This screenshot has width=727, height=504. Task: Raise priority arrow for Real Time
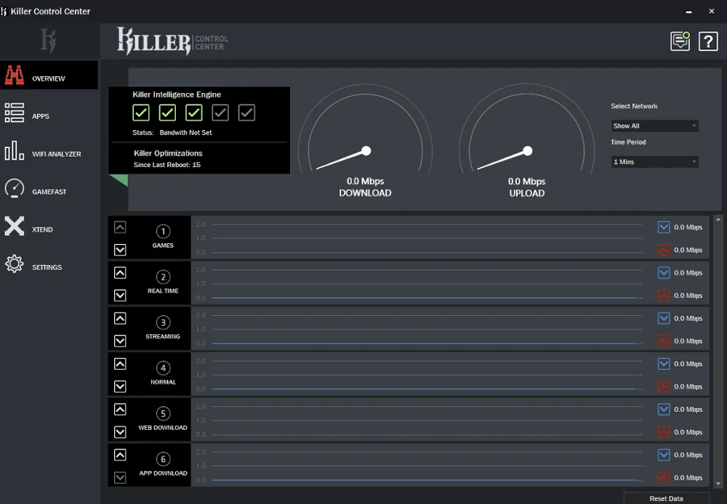pyautogui.click(x=120, y=273)
